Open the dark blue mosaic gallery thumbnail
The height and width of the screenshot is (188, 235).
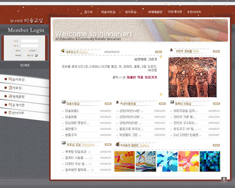click(210, 161)
